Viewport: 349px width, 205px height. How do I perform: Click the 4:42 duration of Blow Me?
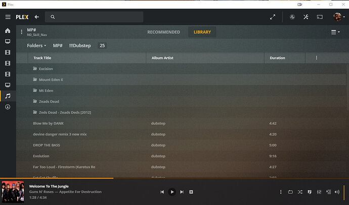273,123
